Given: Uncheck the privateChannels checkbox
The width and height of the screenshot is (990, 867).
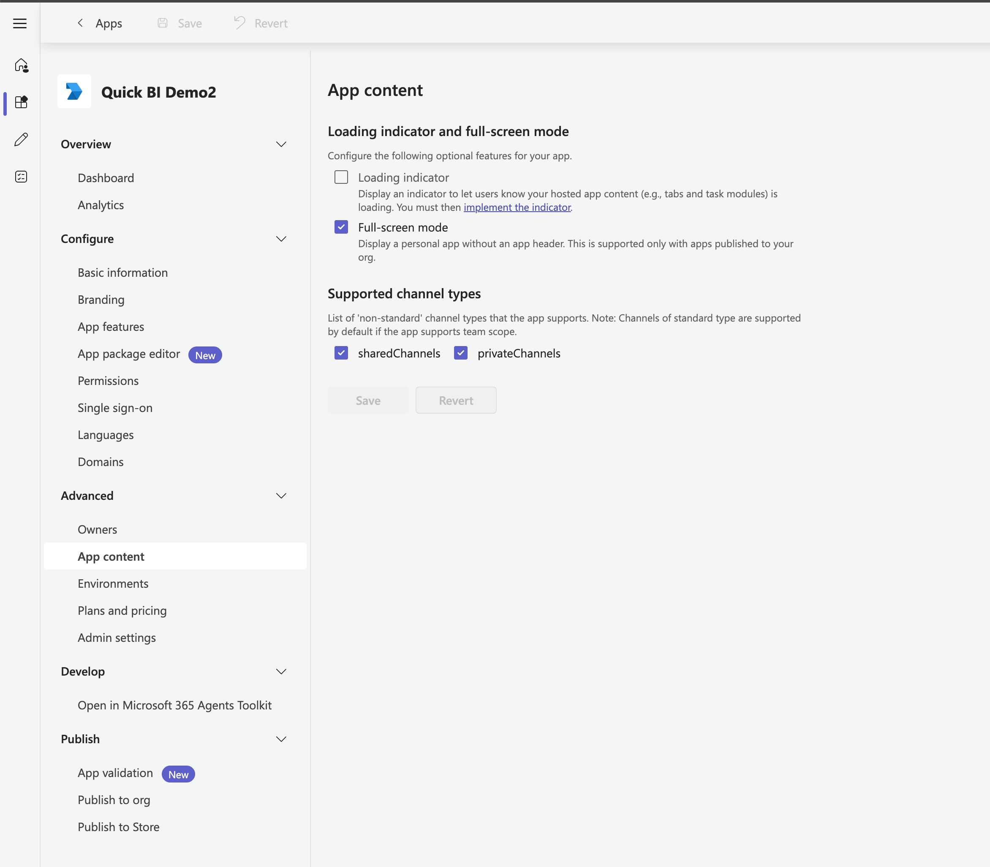Looking at the screenshot, I should (x=460, y=353).
